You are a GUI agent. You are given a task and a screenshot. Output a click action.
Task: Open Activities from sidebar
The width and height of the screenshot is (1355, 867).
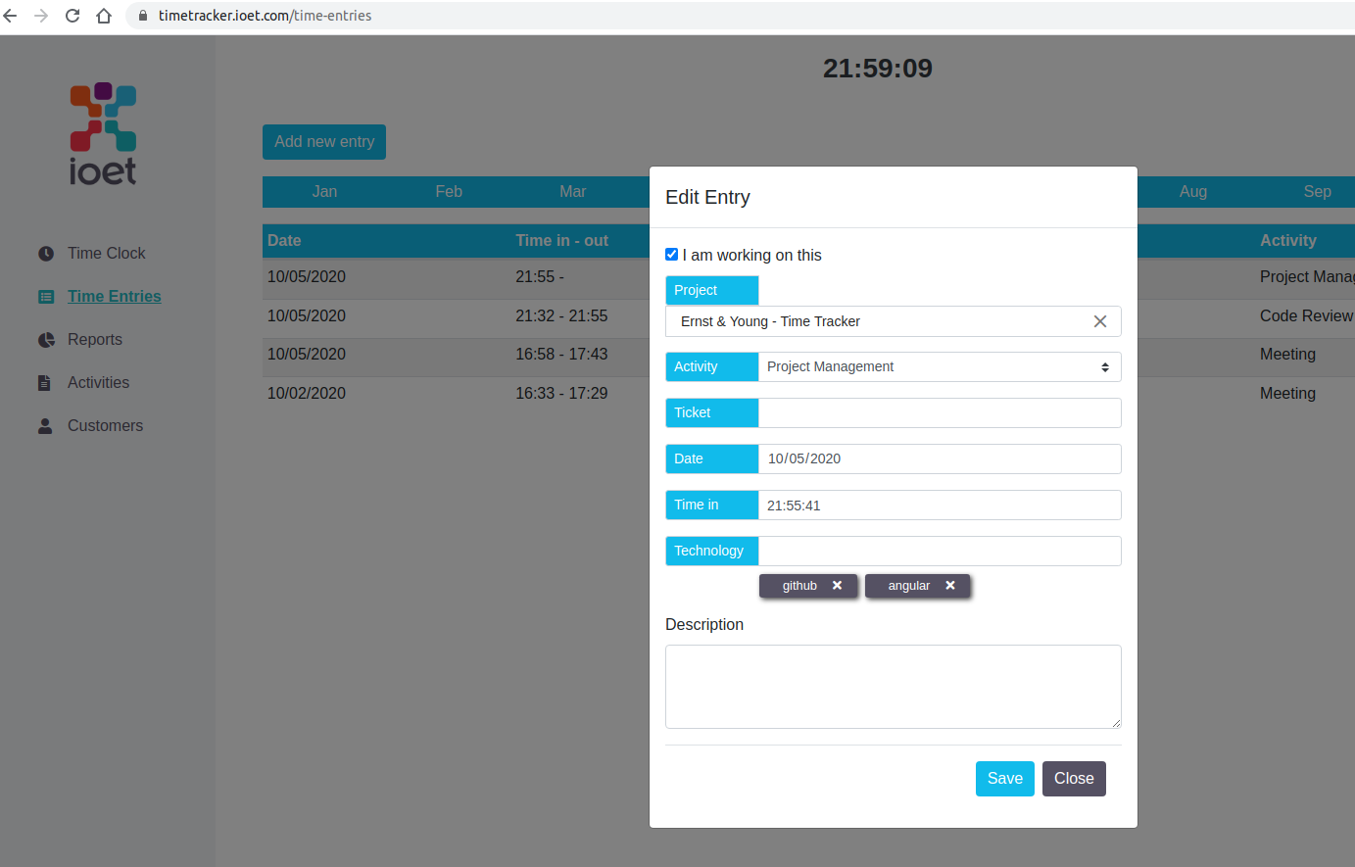point(98,383)
